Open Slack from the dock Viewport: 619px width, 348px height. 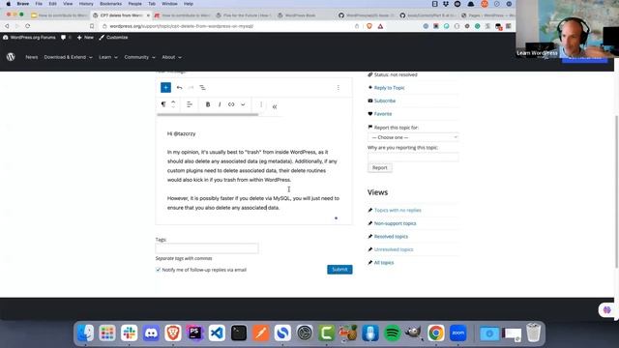point(129,333)
